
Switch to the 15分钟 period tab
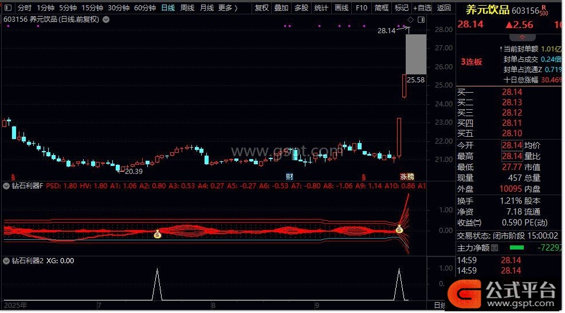(92, 7)
